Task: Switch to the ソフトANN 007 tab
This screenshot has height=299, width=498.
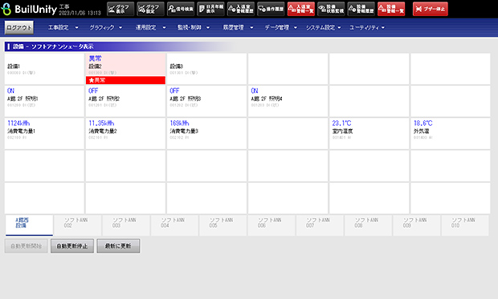Action: [320, 225]
